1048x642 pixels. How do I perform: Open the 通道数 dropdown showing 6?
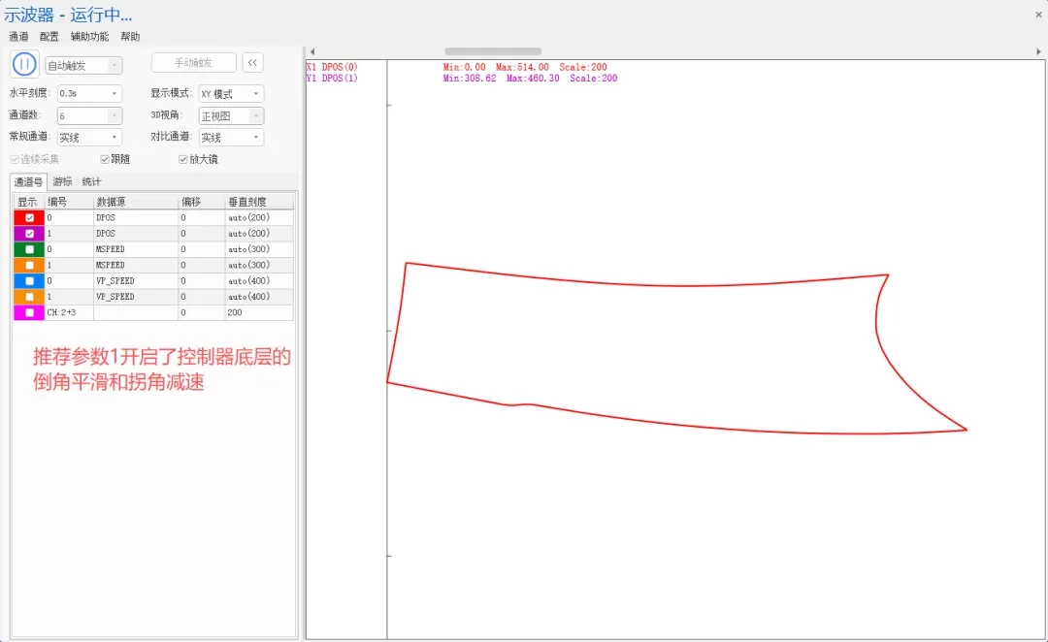point(89,115)
